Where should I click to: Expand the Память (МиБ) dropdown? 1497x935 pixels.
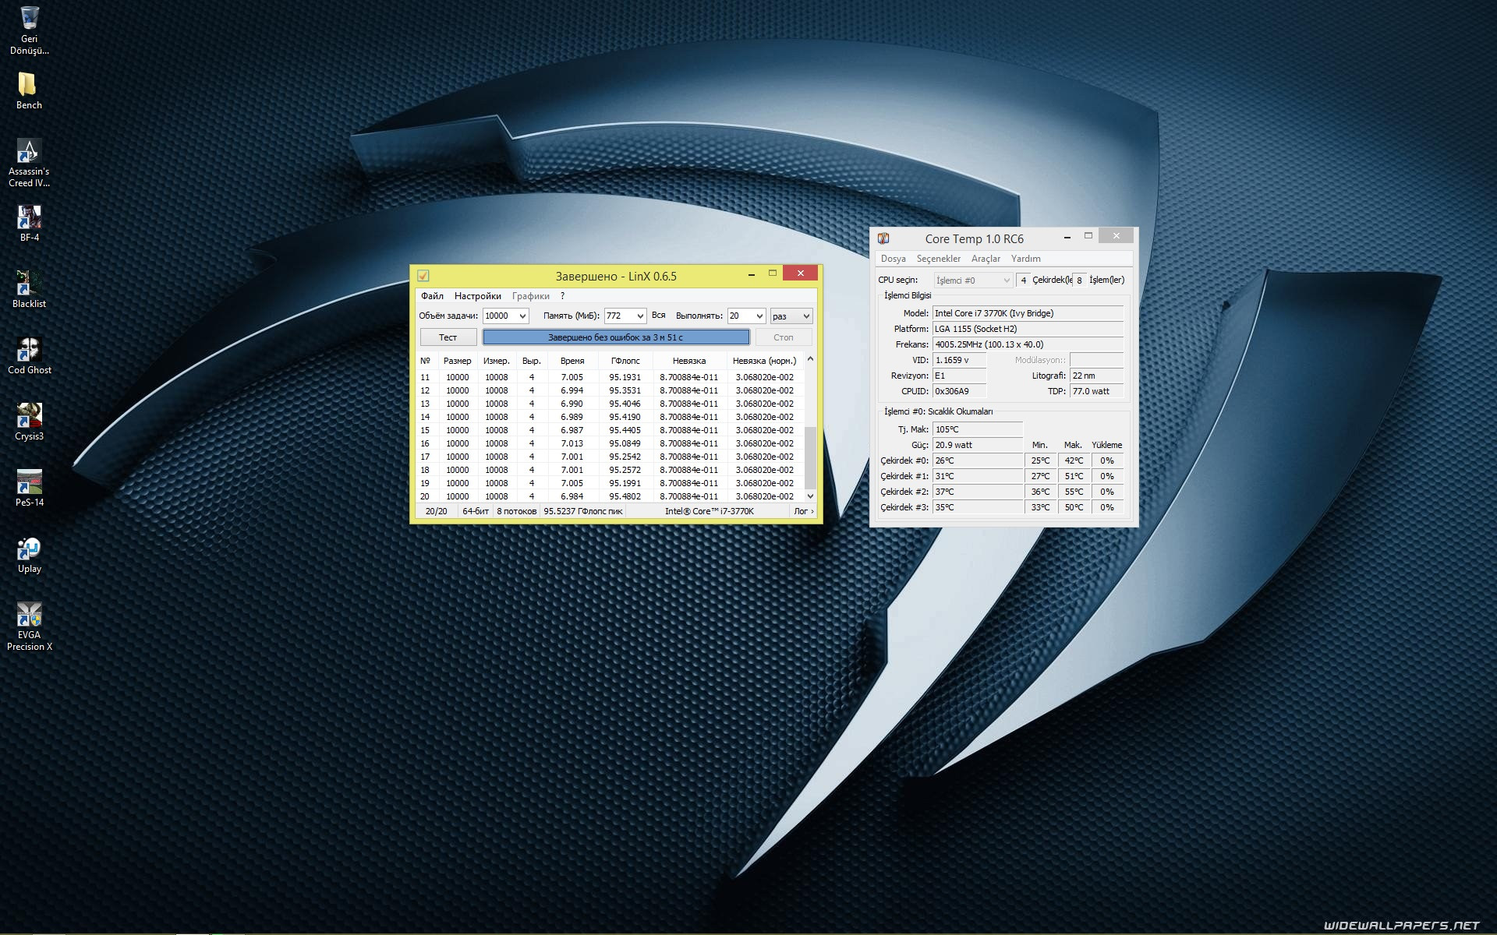point(640,316)
